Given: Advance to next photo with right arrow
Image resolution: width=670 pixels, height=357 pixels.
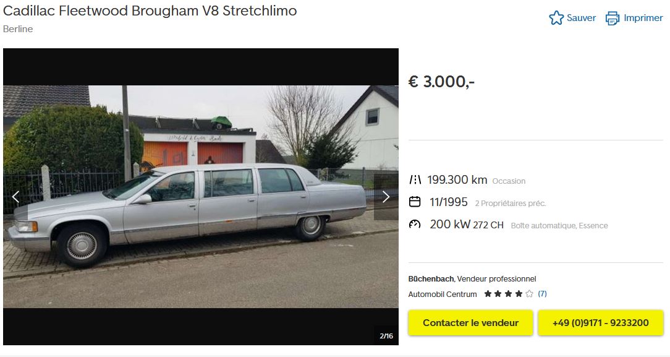Looking at the screenshot, I should (386, 197).
